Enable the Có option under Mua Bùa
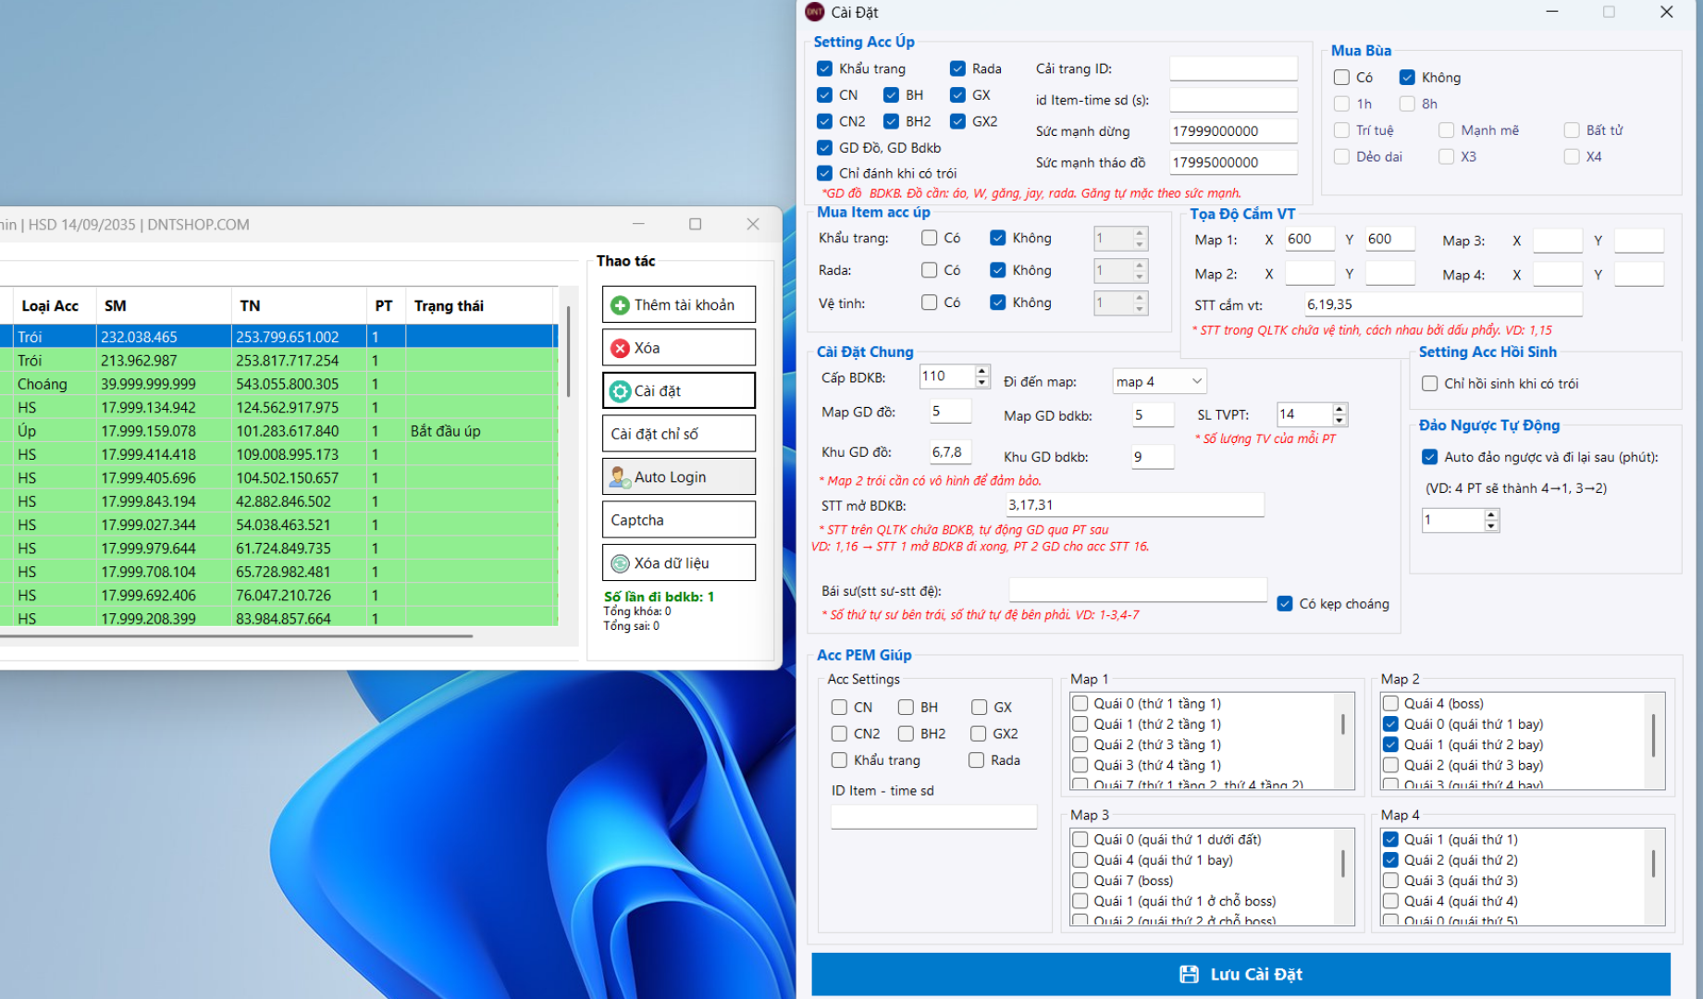The width and height of the screenshot is (1703, 999). coord(1341,78)
